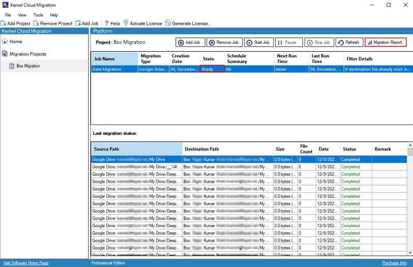Click the State column header
The height and width of the screenshot is (267, 413).
point(212,58)
